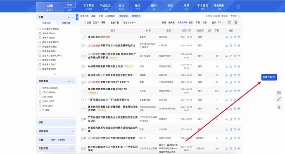Image resolution: width=285 pixels, height=154 pixels.
Task: Download the article in row 8
Action: tap(226, 100)
